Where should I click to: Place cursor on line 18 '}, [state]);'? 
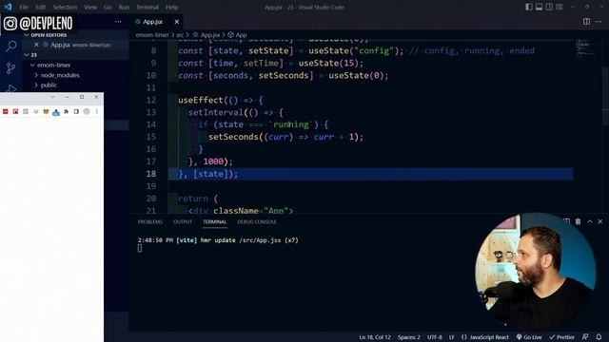[207, 174]
